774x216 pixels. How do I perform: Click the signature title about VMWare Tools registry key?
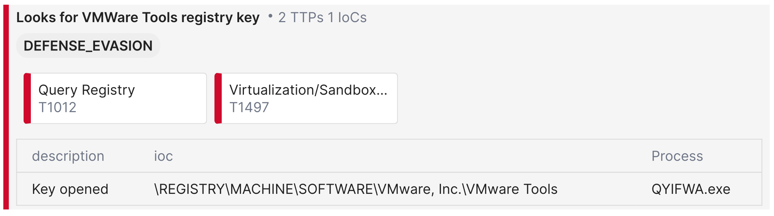[x=138, y=17]
